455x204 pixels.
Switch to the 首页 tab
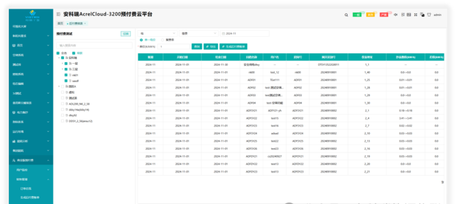(60, 23)
